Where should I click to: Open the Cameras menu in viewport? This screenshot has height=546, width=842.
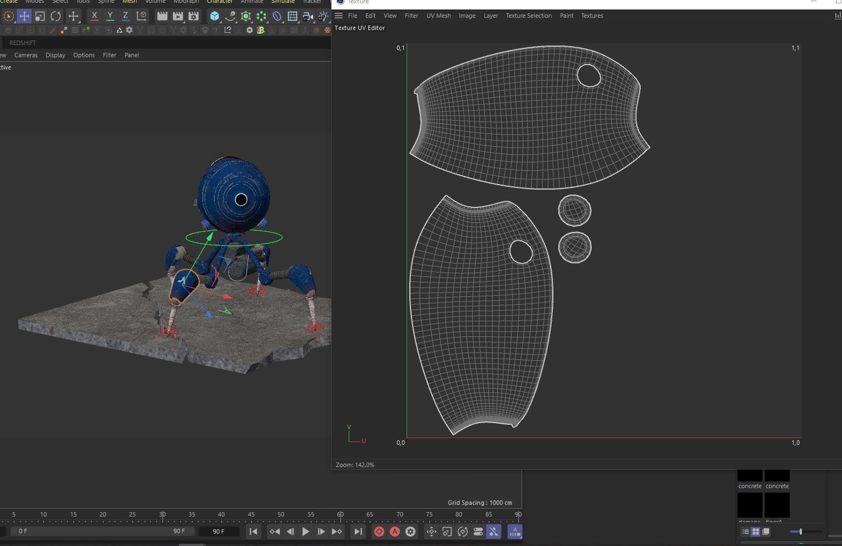tap(26, 55)
